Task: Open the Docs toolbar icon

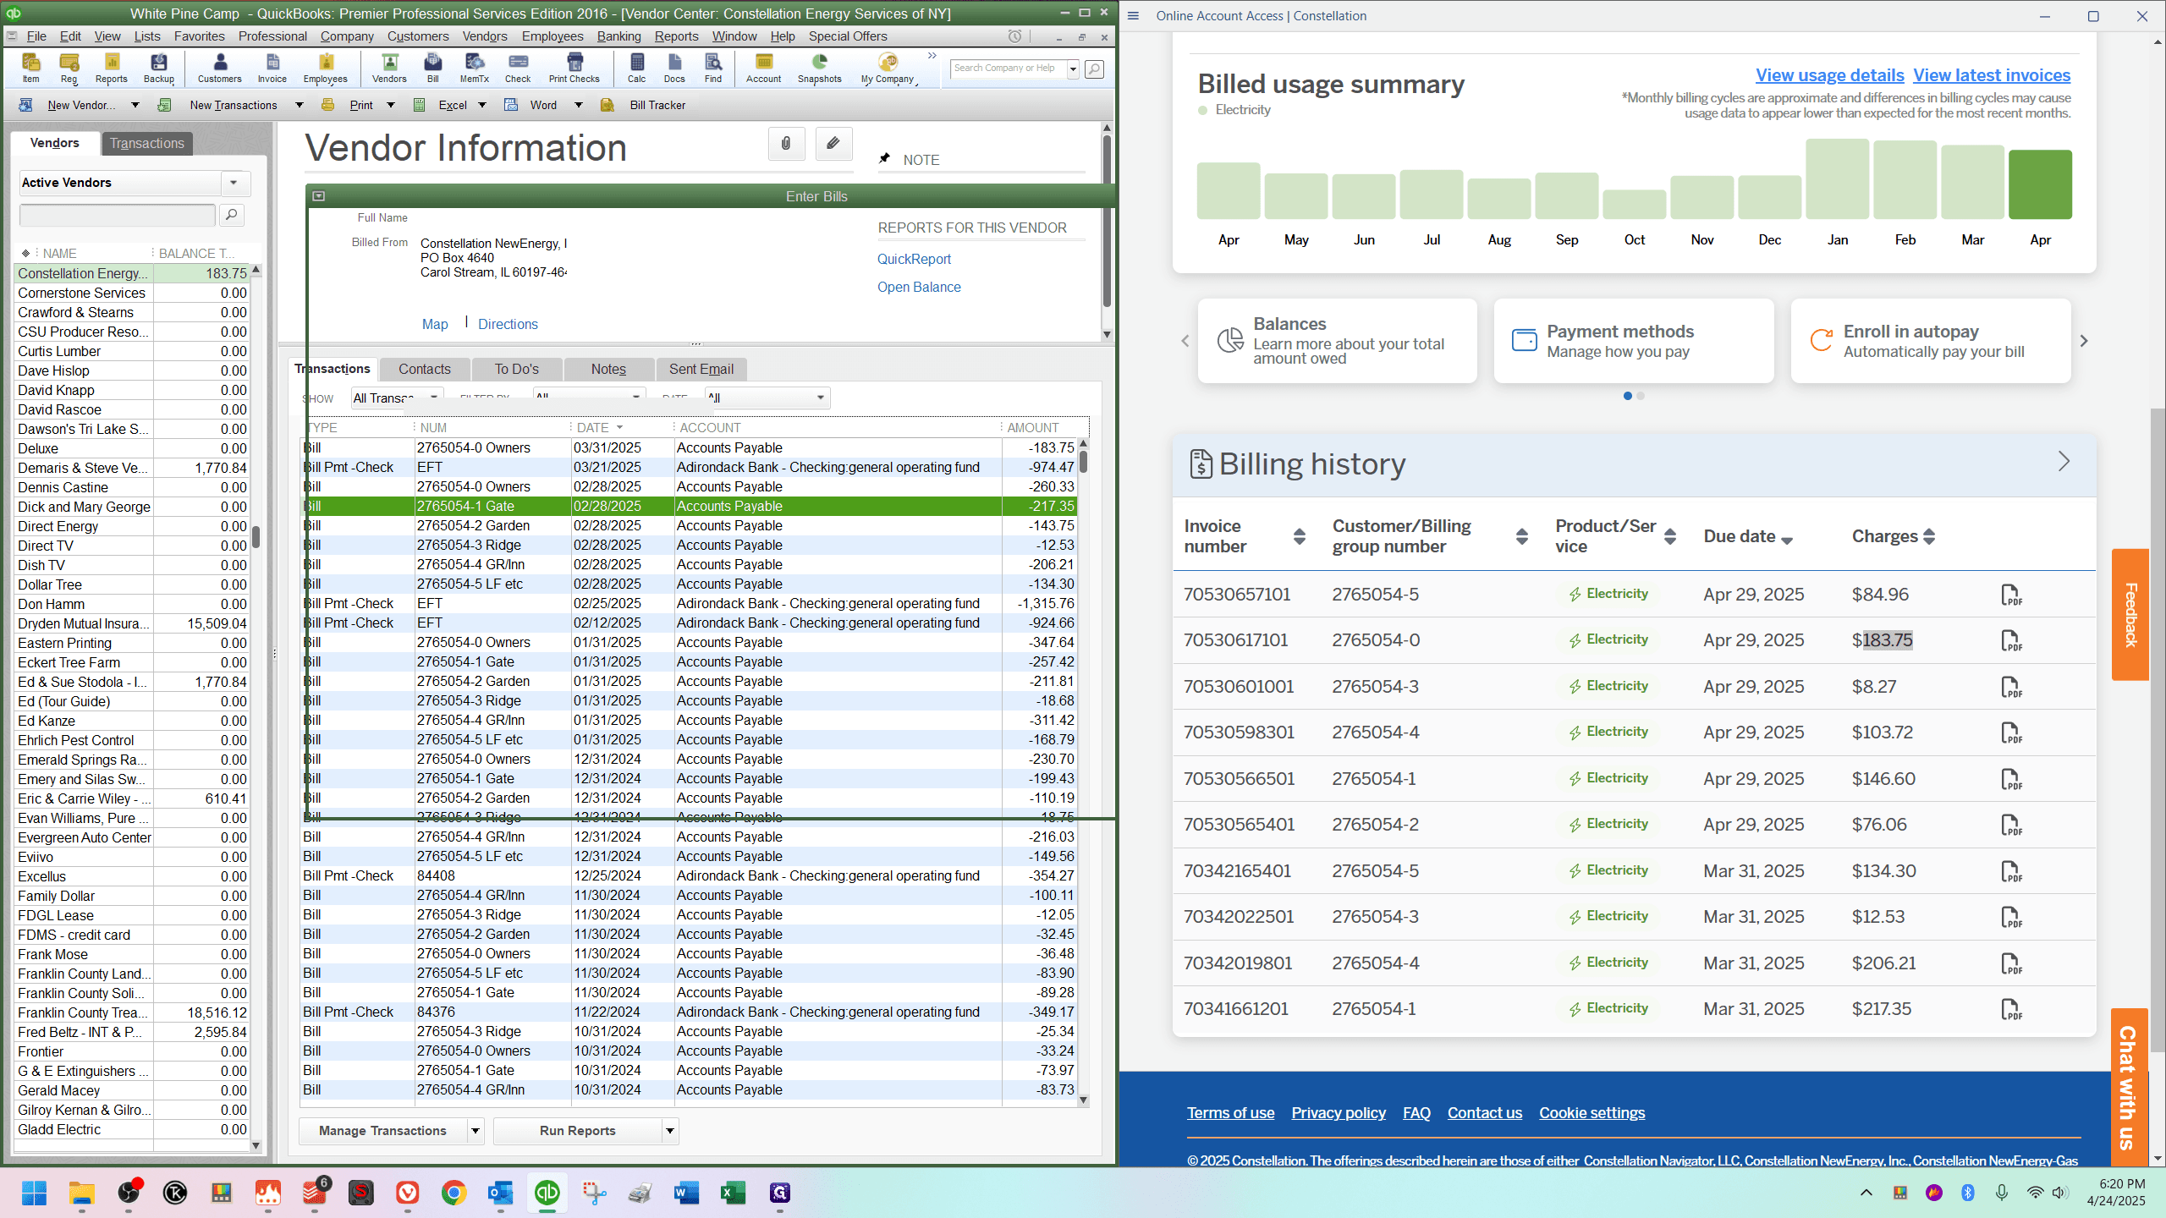Action: (x=674, y=68)
